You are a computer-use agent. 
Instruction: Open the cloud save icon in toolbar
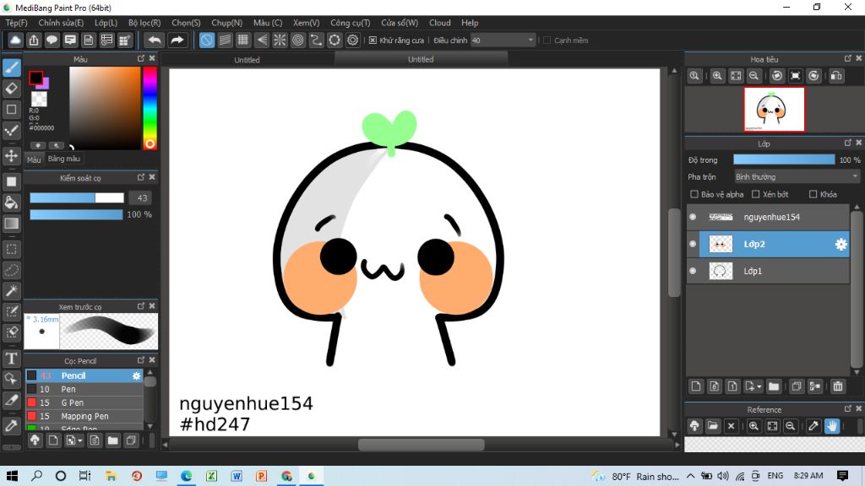(15, 40)
